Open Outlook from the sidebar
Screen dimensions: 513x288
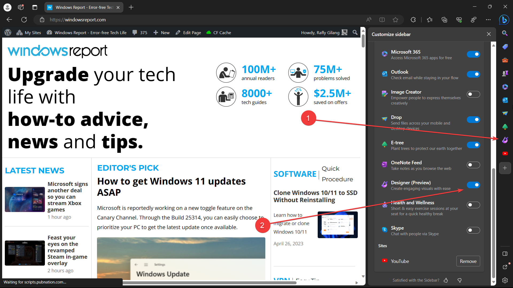(x=505, y=100)
